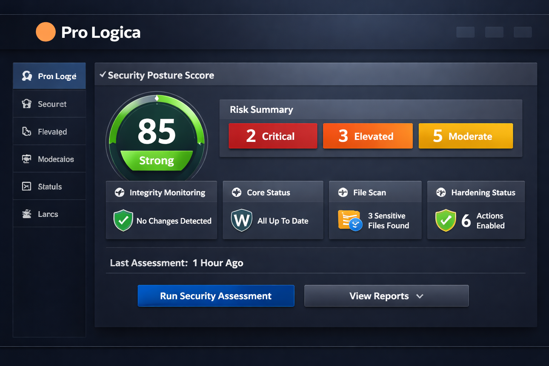Select the File Scan icon
The image size is (549, 366).
pyautogui.click(x=343, y=192)
